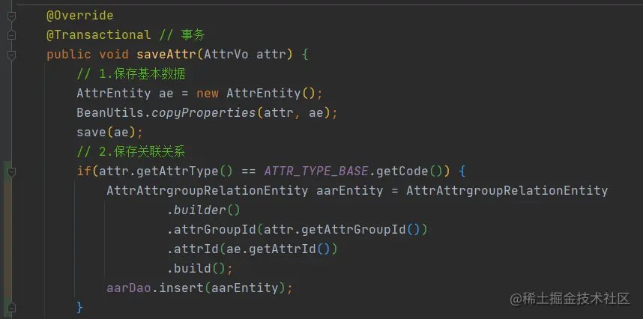Toggle the fold marker beside @Transactional
The width and height of the screenshot is (643, 319).
click(11, 36)
